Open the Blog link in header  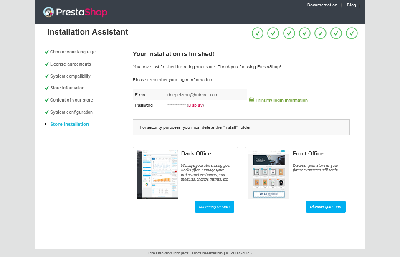(351, 5)
